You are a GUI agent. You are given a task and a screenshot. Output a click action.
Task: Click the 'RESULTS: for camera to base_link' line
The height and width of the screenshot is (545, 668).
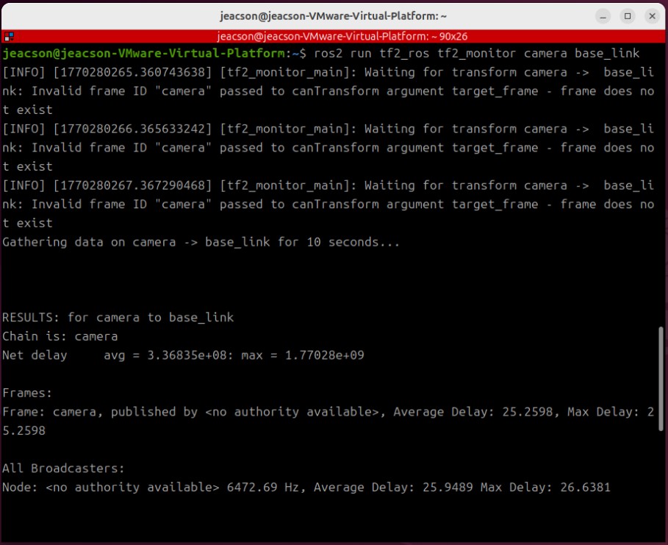[118, 318]
